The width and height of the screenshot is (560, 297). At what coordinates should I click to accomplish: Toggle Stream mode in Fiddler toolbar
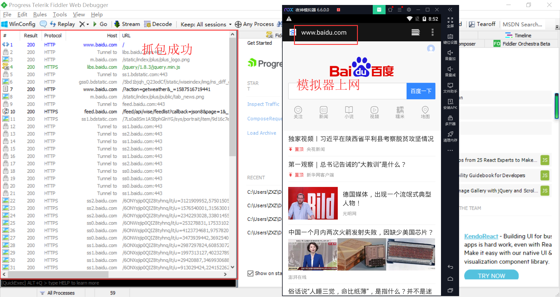click(x=127, y=24)
